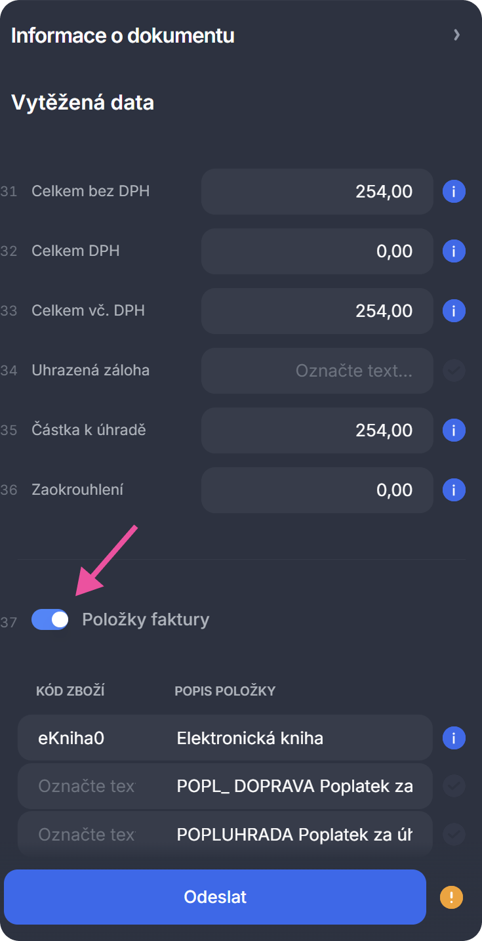Click info icon next to Celkem bez DPH
Viewport: 482px width, 941px height.
454,192
